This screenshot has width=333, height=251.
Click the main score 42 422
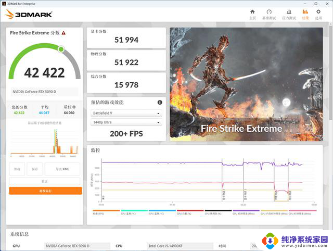pos(44,73)
